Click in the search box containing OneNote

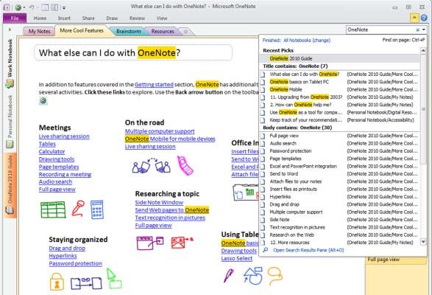[x=380, y=29]
